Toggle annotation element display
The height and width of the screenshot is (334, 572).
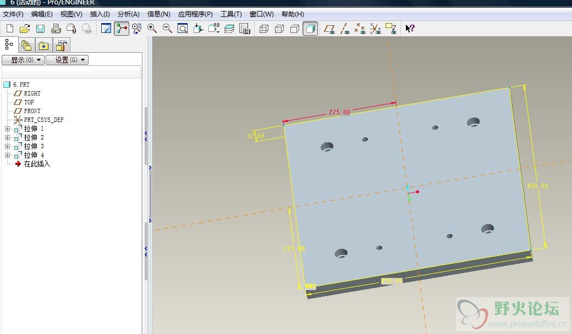(391, 29)
